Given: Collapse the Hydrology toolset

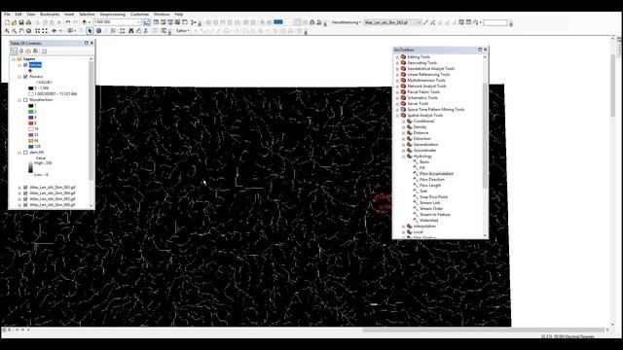Looking at the screenshot, I should pyautogui.click(x=403, y=157).
